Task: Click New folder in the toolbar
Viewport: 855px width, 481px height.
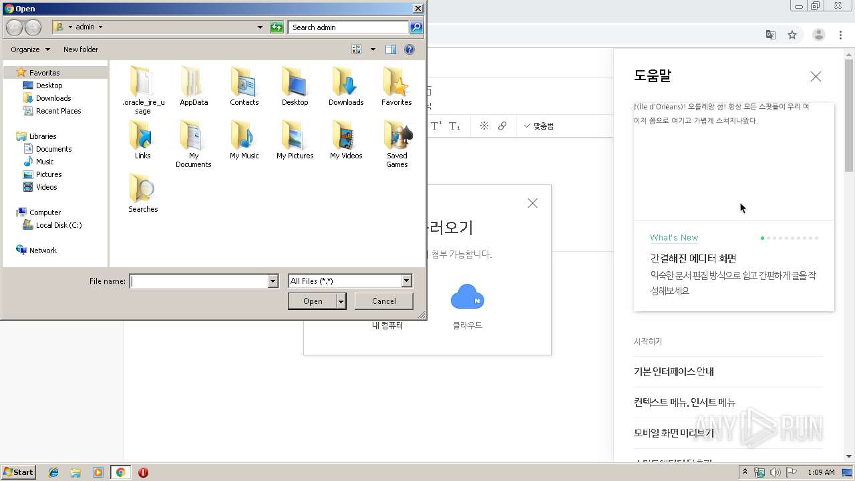Action: pos(81,49)
